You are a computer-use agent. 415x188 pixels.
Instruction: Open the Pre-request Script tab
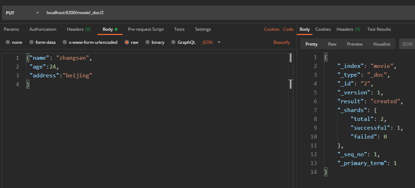[146, 29]
